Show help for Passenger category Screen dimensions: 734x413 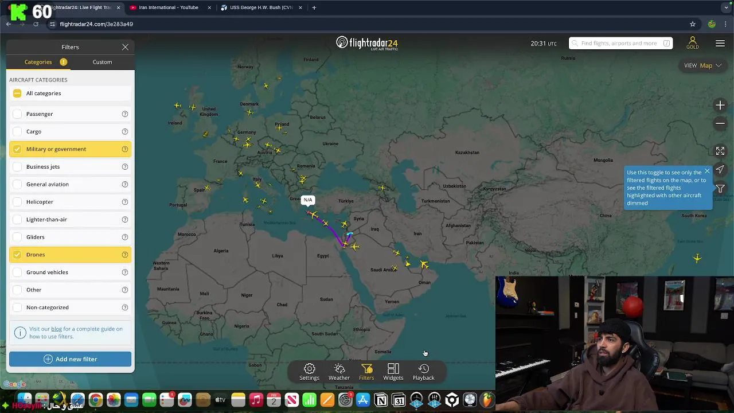tap(124, 114)
